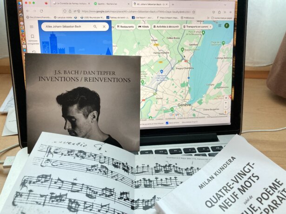Screen dimensions: 286x214
Task: Click the Finder icon in the Dock
Action: [20, 3]
